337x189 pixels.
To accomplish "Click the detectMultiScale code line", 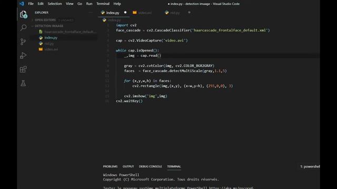I will tap(175, 71).
